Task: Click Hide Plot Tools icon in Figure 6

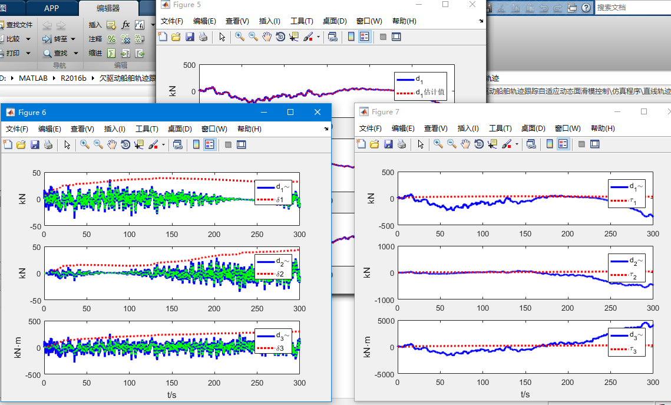Action: tap(228, 144)
